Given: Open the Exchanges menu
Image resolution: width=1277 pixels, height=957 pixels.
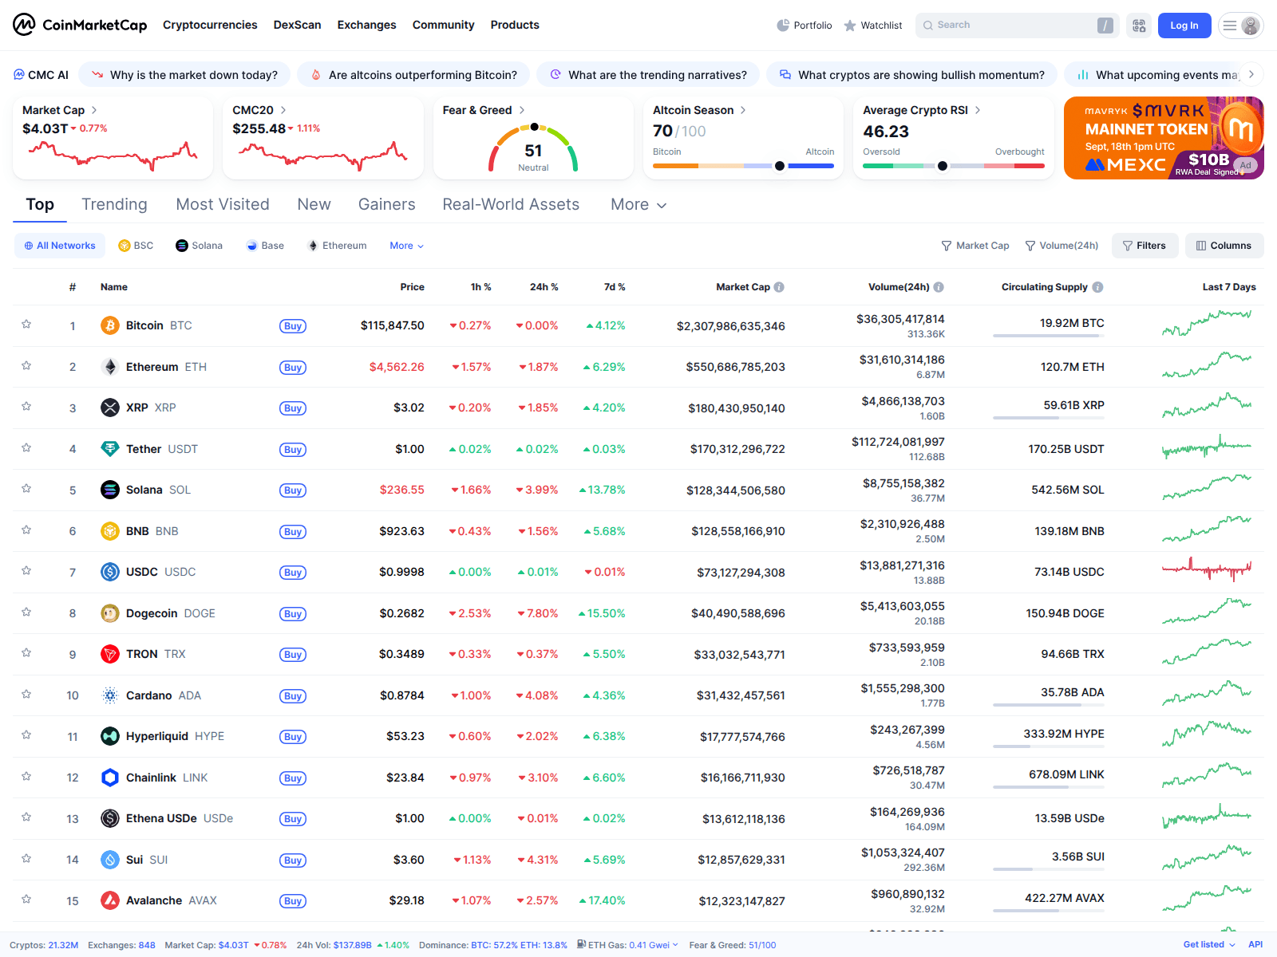Looking at the screenshot, I should (366, 25).
